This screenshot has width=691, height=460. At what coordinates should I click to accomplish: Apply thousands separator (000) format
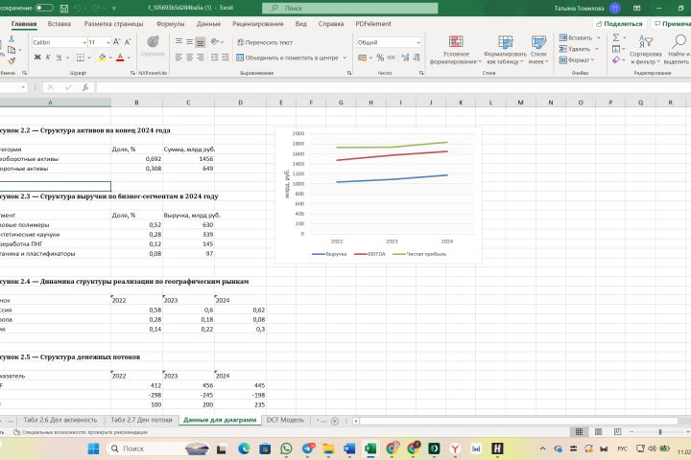click(392, 57)
